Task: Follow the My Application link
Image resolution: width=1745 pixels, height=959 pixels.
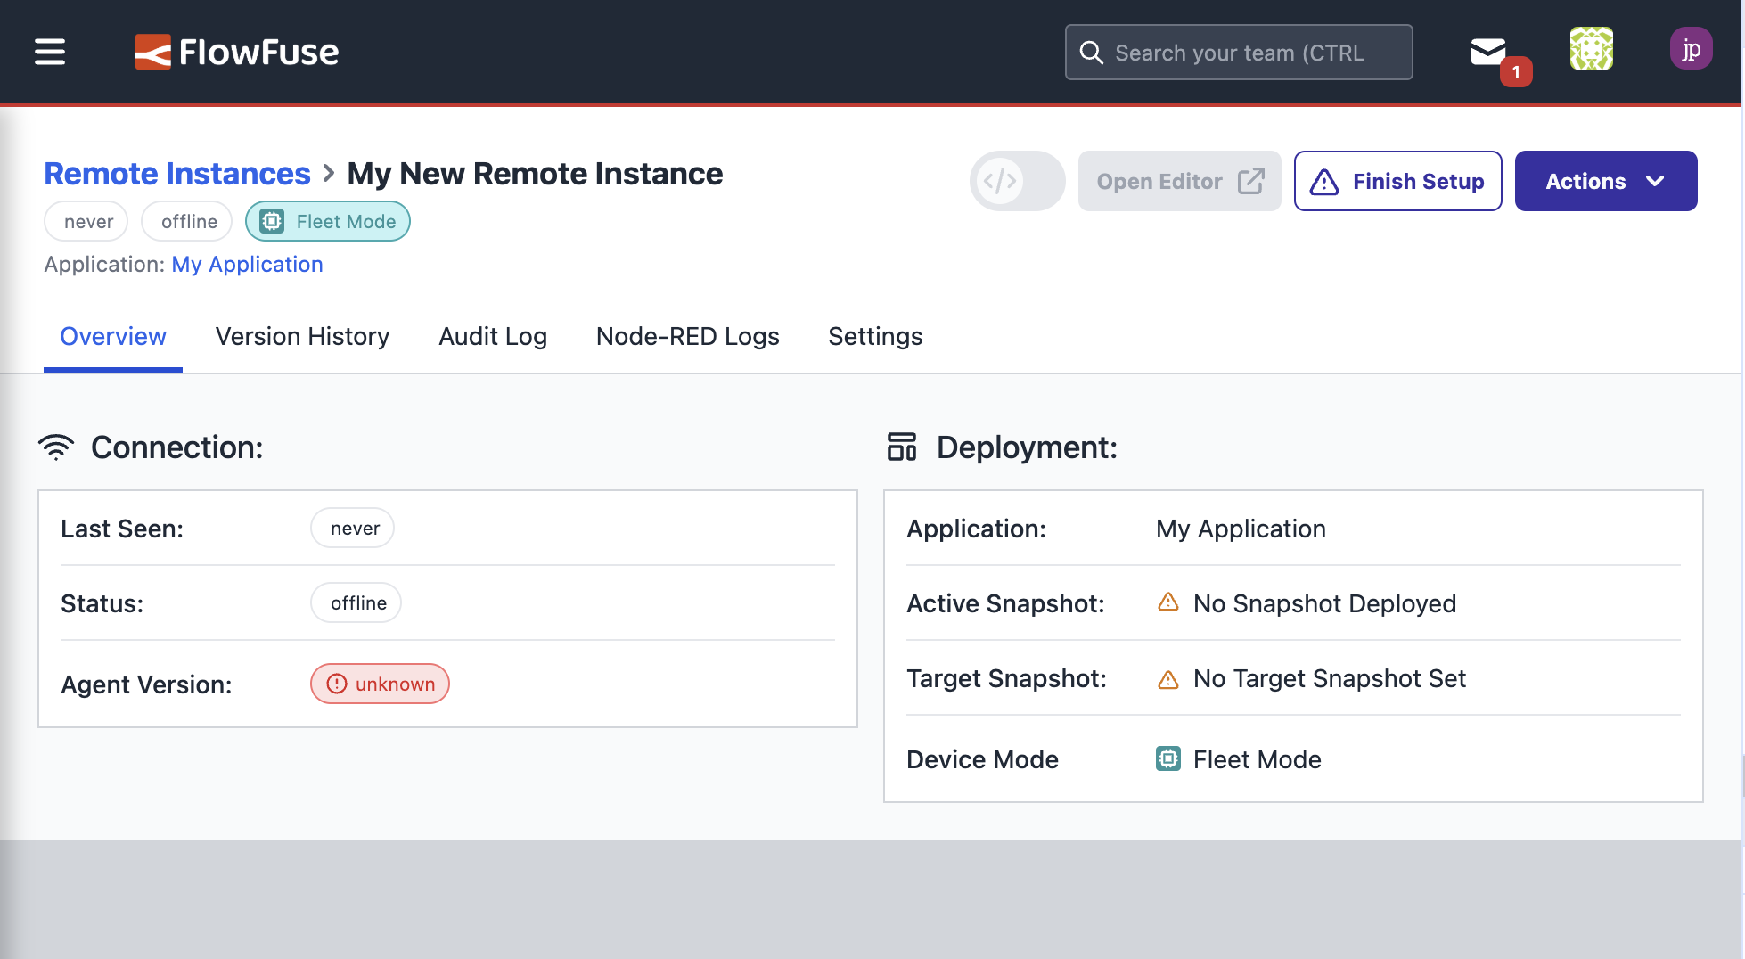Action: point(247,265)
